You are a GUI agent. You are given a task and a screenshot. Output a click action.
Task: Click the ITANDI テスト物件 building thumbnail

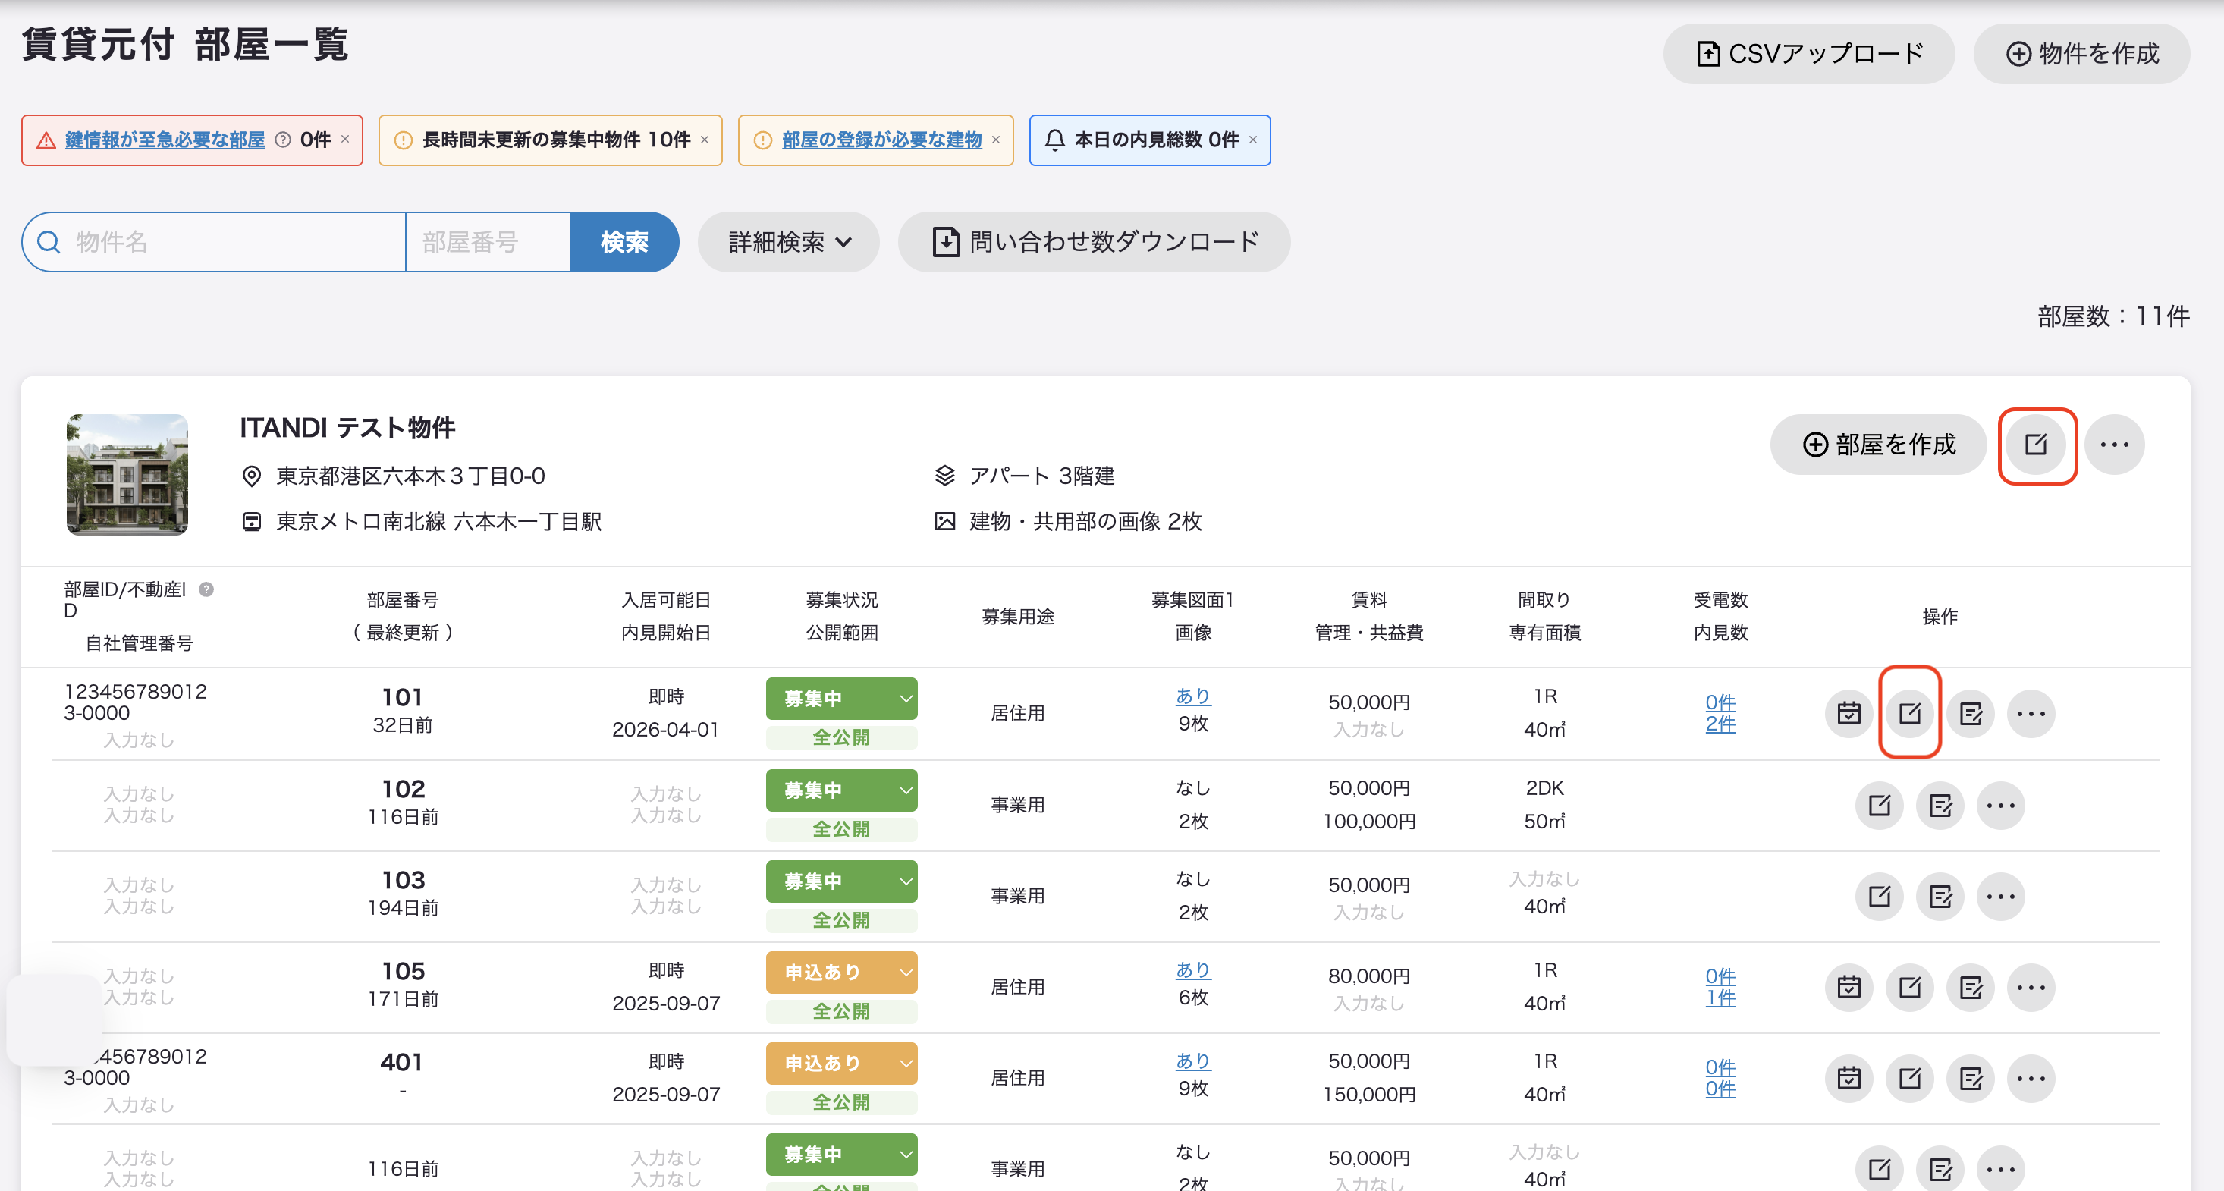pos(127,474)
